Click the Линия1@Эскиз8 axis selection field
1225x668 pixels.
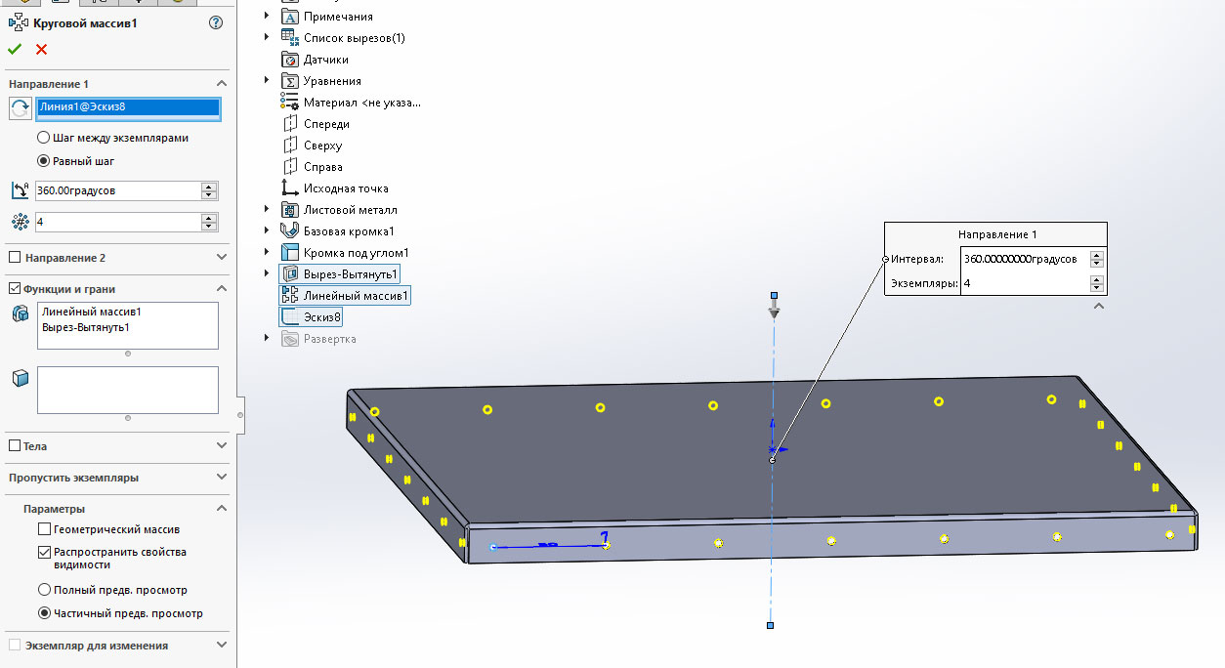tap(128, 108)
